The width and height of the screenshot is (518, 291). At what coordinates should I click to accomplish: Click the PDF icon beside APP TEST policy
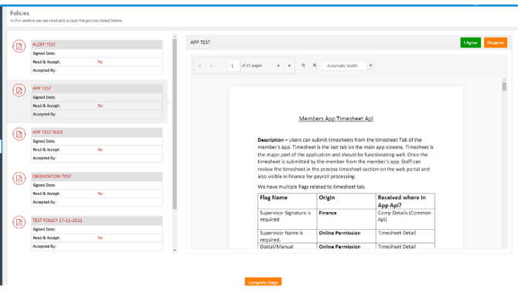19,90
